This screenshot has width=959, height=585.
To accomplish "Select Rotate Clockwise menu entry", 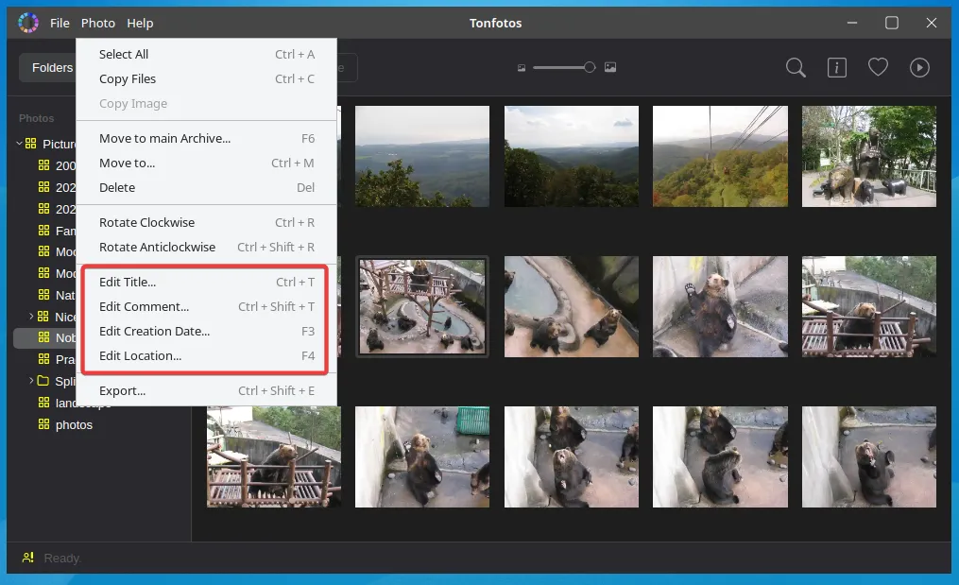I will click(x=146, y=222).
